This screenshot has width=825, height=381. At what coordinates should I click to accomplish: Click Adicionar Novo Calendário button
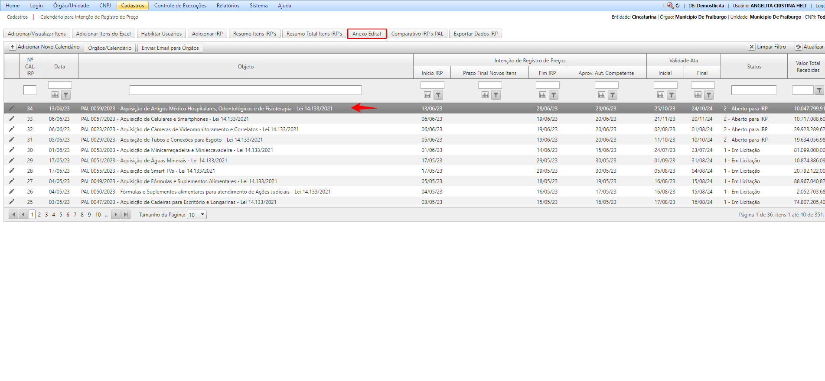tap(44, 47)
